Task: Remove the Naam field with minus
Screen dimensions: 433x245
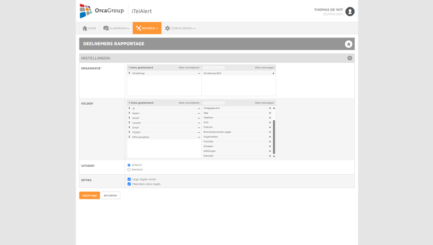Action: click(x=199, y=113)
